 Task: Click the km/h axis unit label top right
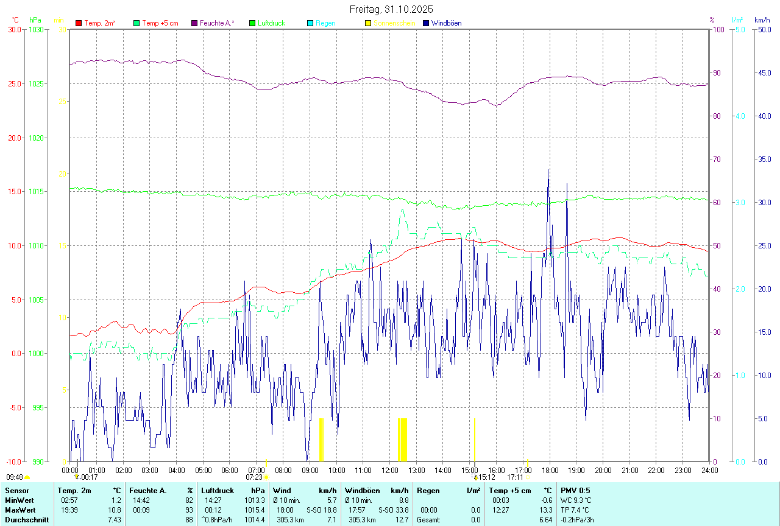tap(762, 20)
